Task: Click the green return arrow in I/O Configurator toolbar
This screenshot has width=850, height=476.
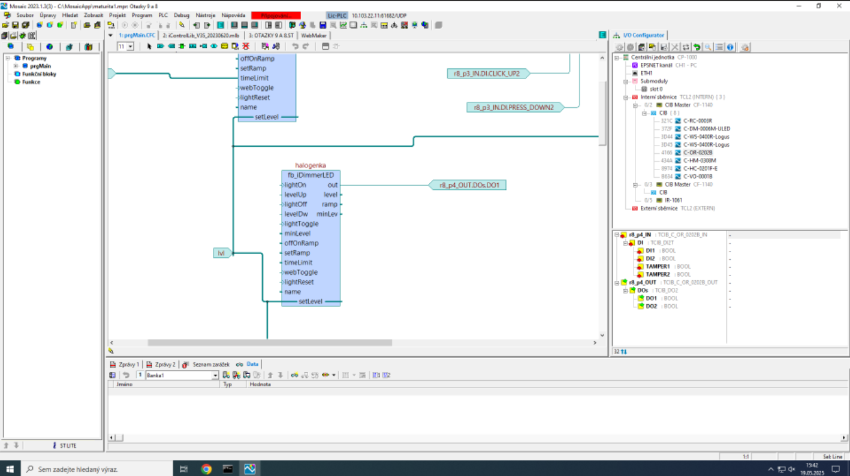Action: click(x=697, y=47)
